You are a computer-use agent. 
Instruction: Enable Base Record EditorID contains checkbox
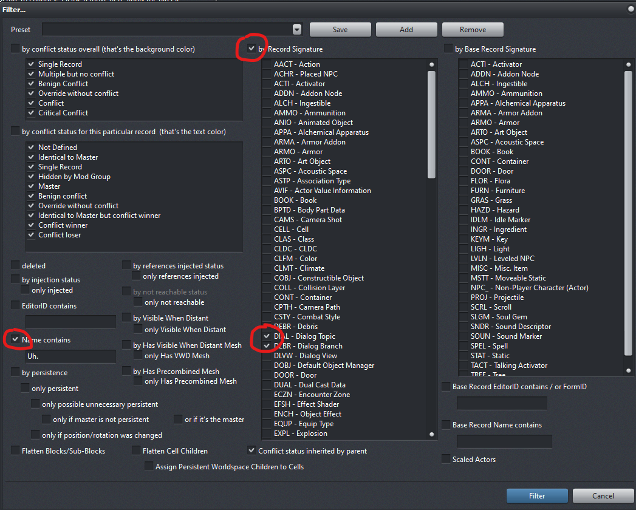[x=446, y=386]
